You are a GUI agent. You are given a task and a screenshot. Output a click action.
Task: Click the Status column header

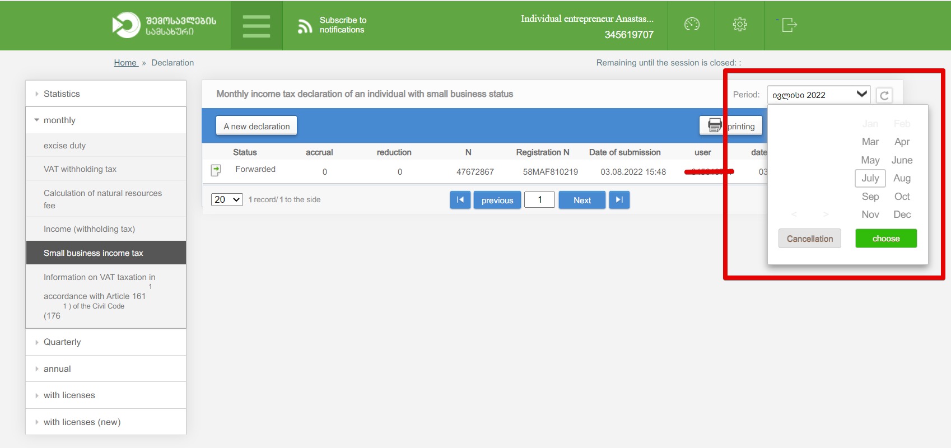(245, 152)
